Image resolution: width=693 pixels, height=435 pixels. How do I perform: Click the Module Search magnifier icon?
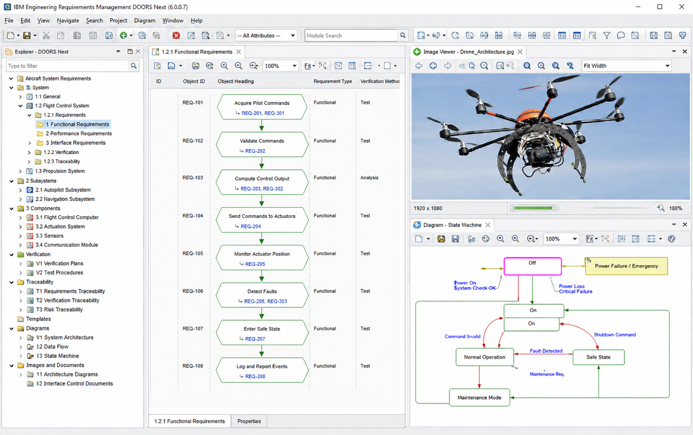pyautogui.click(x=403, y=35)
